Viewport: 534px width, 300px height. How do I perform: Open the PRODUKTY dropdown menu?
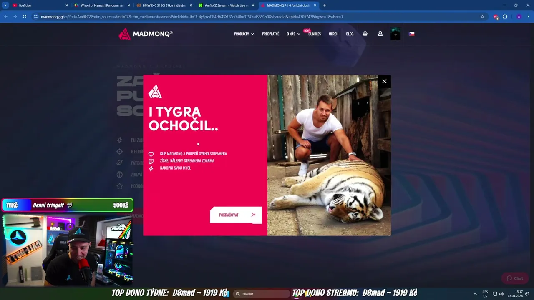coord(244,34)
